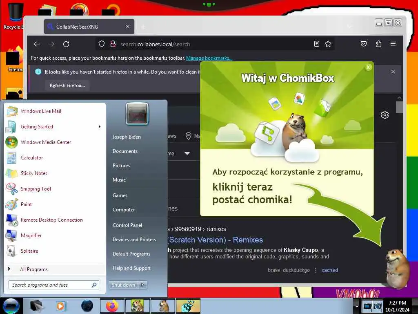Open a new Firefox tab
This screenshot has width=418, height=314.
pyautogui.click(x=143, y=27)
